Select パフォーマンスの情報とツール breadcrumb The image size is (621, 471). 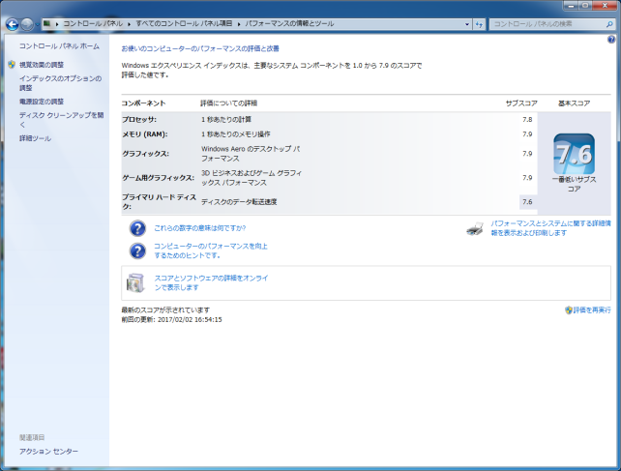[289, 24]
